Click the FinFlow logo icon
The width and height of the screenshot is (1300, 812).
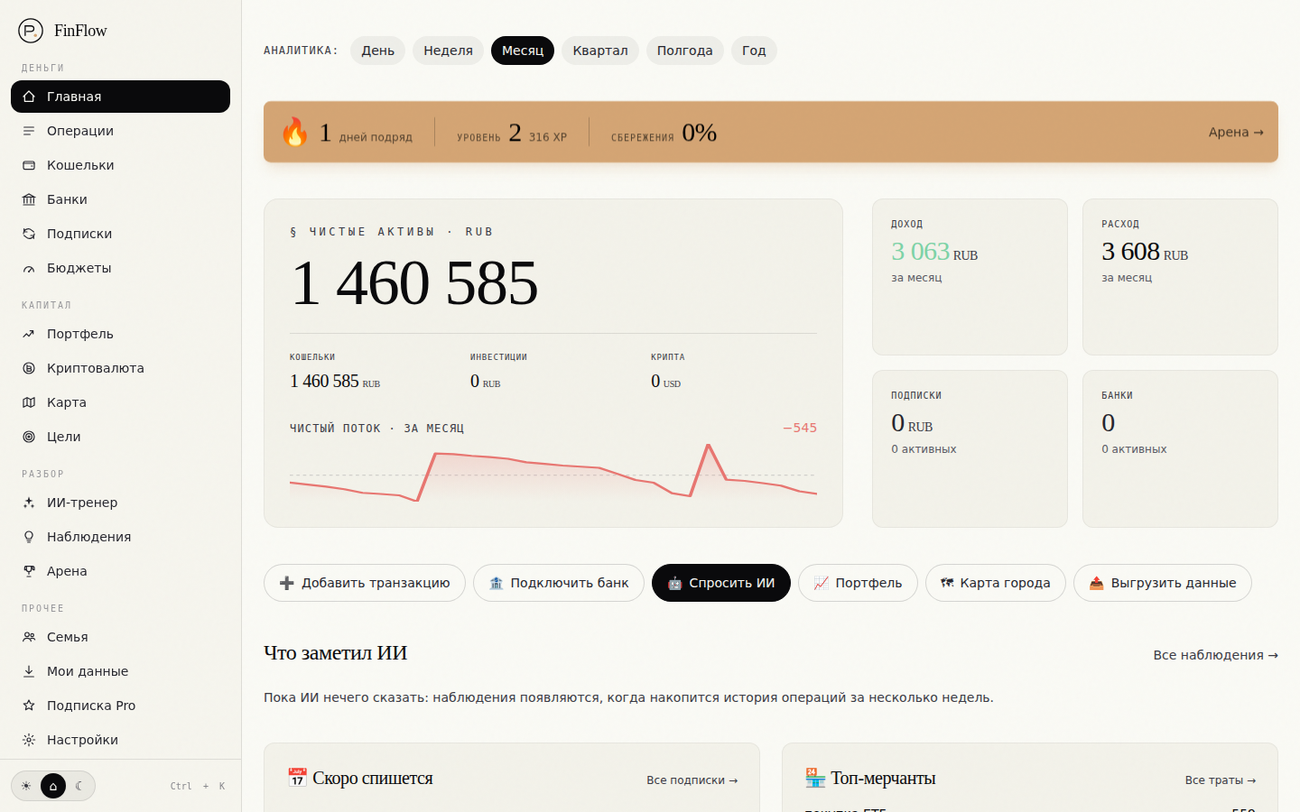(31, 31)
